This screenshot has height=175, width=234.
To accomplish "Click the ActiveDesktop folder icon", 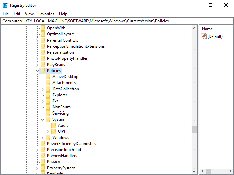I will click(48, 77).
